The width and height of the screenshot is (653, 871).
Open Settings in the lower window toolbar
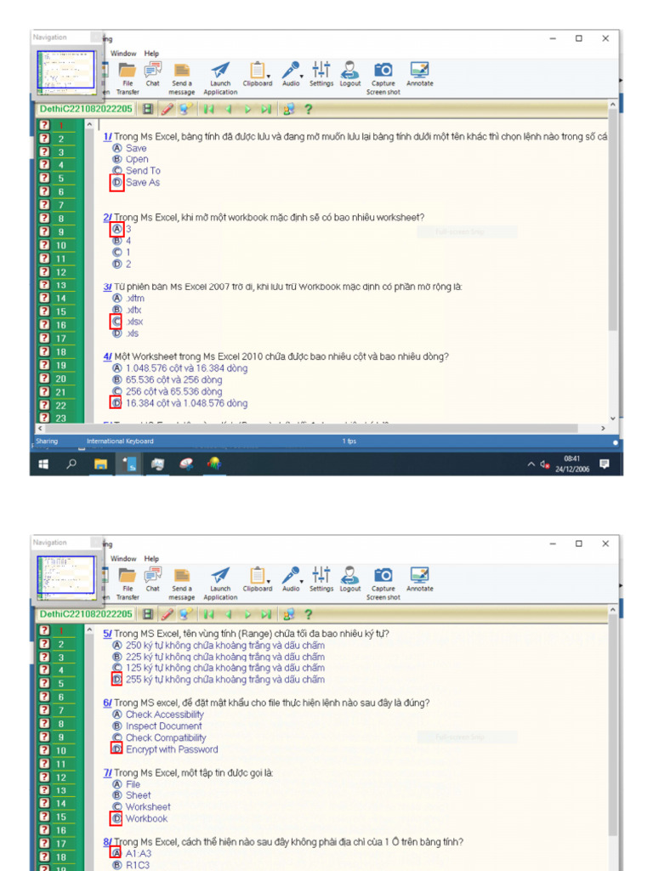(321, 578)
